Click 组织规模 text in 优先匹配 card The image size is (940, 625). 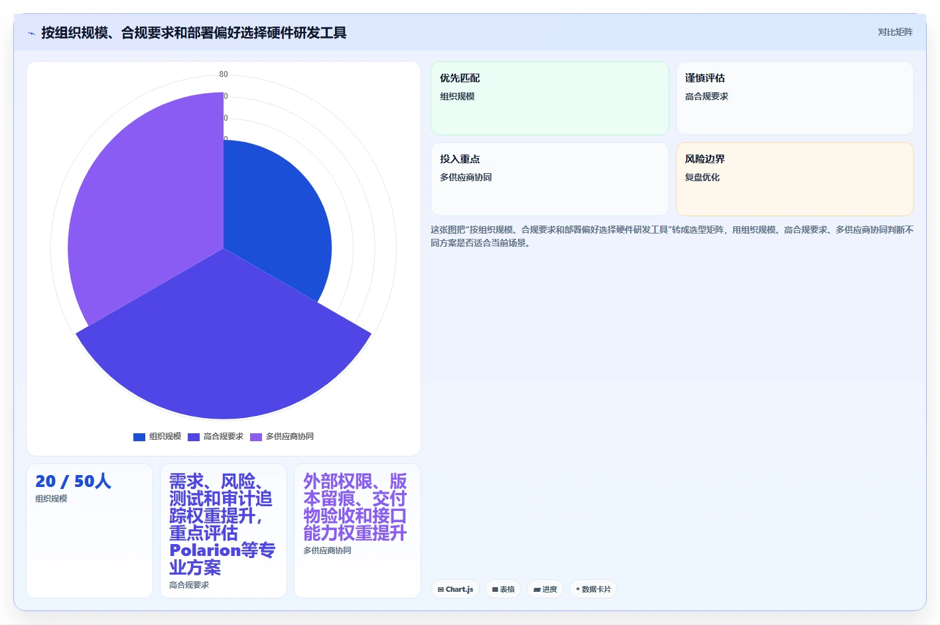[457, 96]
